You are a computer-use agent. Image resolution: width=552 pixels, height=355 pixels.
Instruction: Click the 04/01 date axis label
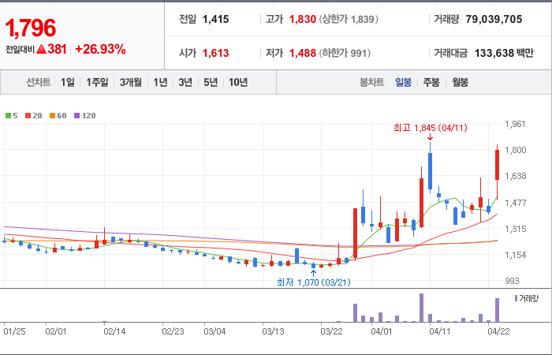click(x=381, y=331)
